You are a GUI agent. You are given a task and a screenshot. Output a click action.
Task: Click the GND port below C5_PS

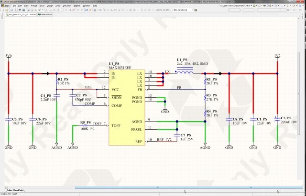(x=9, y=146)
